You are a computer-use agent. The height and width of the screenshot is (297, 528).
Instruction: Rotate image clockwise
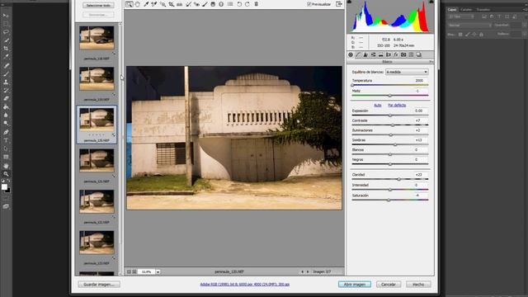[247, 4]
